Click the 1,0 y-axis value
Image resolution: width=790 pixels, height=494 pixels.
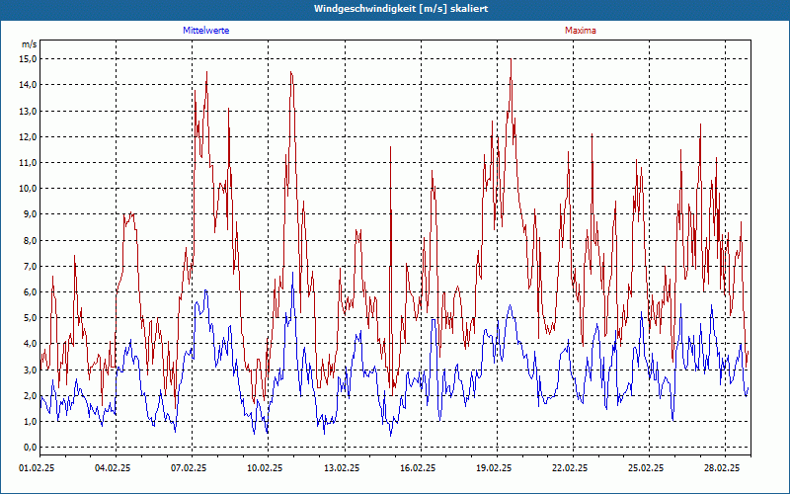click(31, 422)
